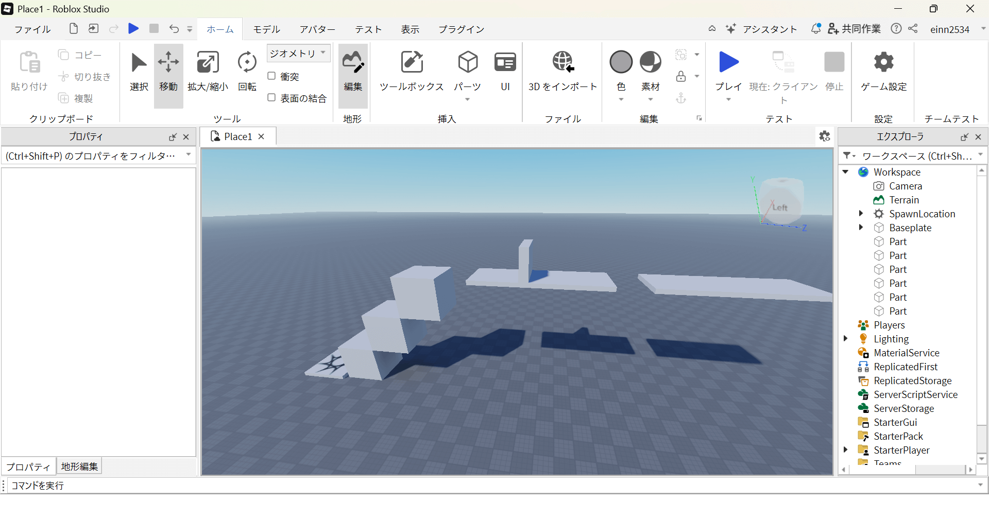Click the group icon in 編集 section
The height and width of the screenshot is (519, 989).
click(x=681, y=55)
